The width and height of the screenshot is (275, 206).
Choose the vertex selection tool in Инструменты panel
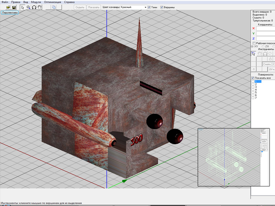(x=254, y=54)
